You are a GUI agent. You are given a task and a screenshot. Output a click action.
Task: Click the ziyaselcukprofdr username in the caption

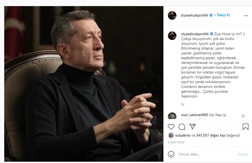195,34
